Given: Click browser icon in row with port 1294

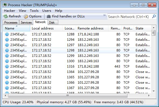Looking at the screenshot, I should coord(7,40).
